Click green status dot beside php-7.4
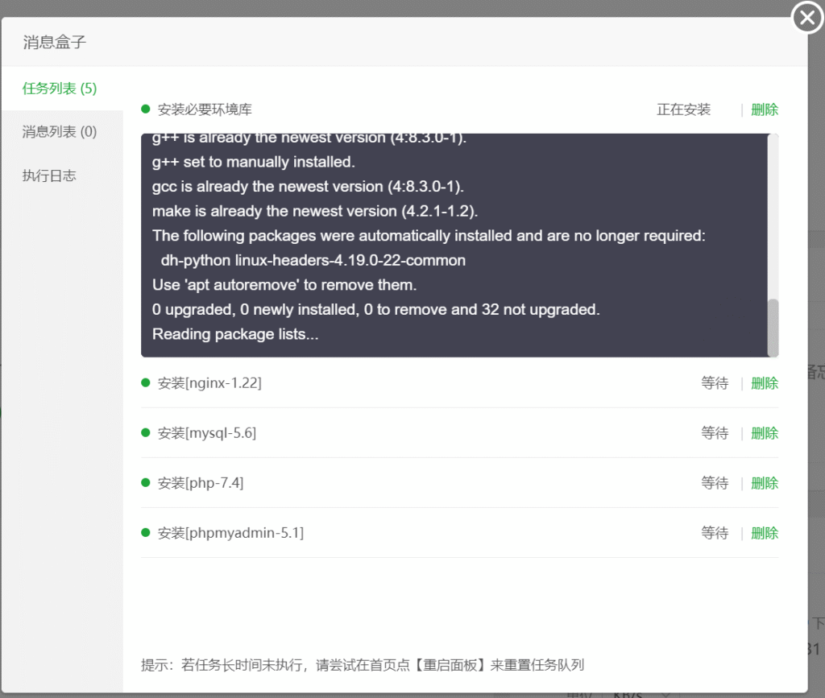The height and width of the screenshot is (698, 825). [x=146, y=483]
